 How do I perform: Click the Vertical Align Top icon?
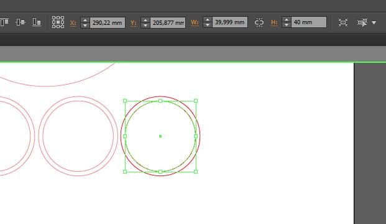click(x=4, y=22)
